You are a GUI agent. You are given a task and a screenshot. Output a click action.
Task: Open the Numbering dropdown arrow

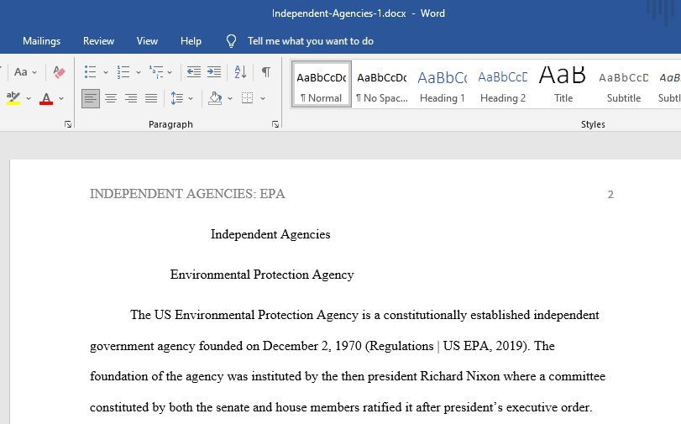138,72
